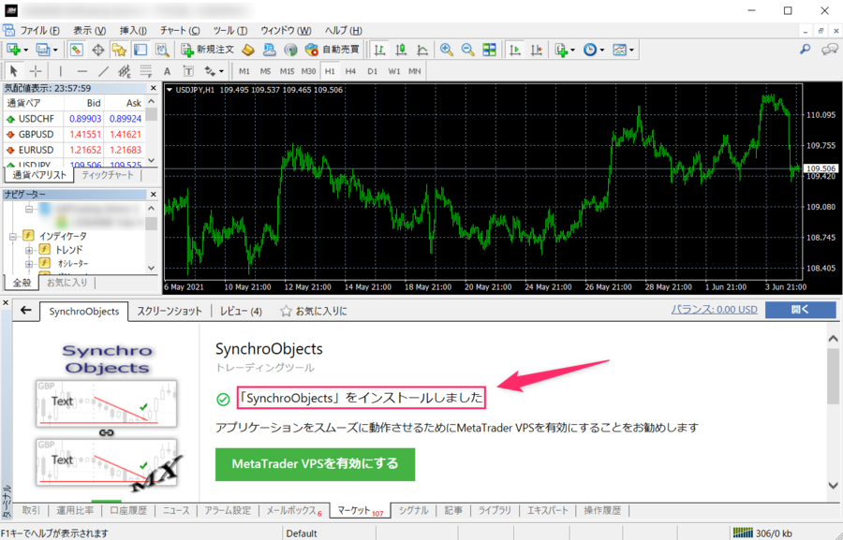Image resolution: width=843 pixels, height=540 pixels.
Task: Toggle chart shift icon
Action: tap(537, 50)
